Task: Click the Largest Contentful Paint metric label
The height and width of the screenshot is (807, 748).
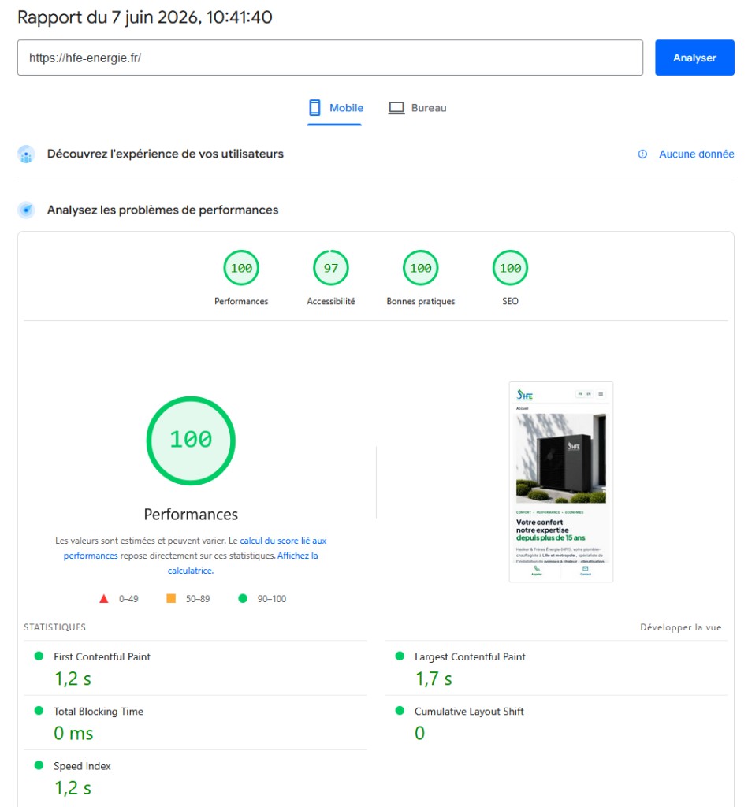Action: click(x=470, y=656)
